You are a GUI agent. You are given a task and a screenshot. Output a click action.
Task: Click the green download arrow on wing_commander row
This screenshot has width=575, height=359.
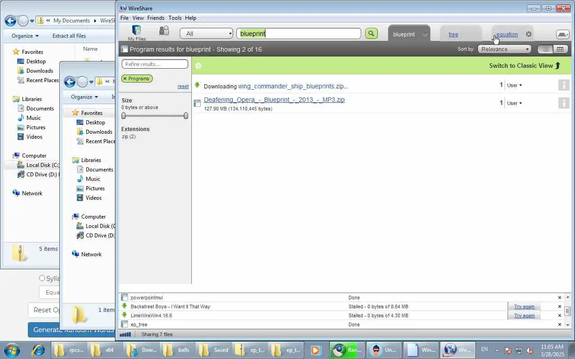click(197, 85)
